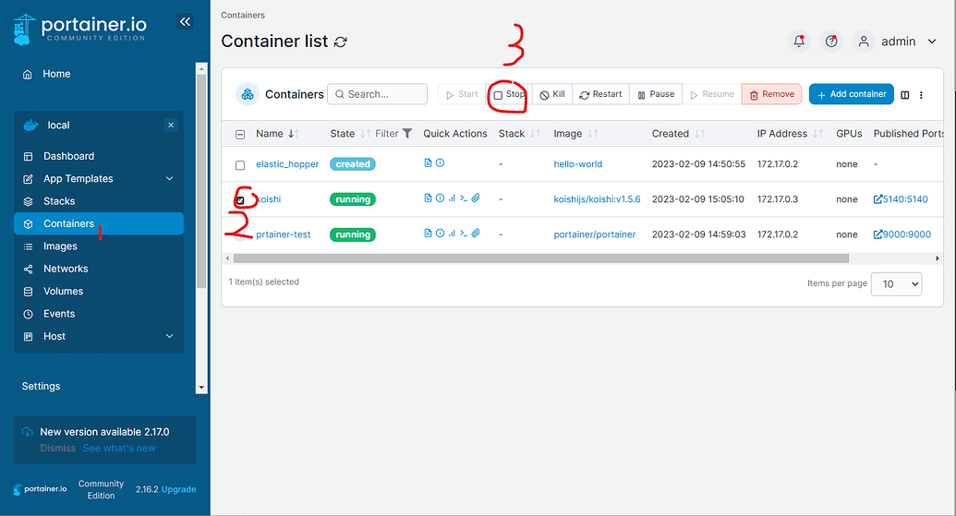956x516 pixels.
Task: Refresh the container list icon
Action: pyautogui.click(x=341, y=42)
